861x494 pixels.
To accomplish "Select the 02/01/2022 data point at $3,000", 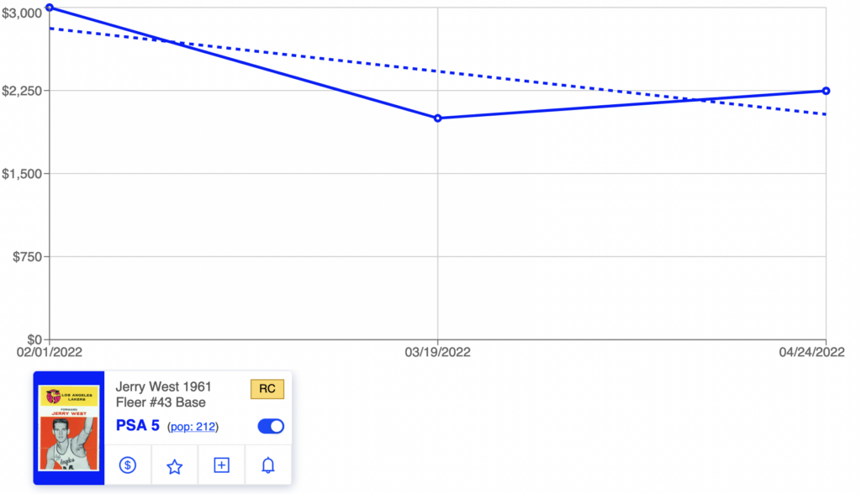I will click(x=50, y=8).
